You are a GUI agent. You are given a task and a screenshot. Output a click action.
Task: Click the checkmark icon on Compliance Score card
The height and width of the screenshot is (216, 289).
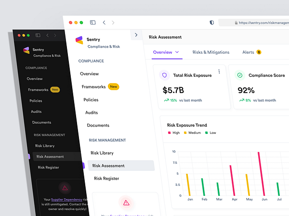point(240,75)
